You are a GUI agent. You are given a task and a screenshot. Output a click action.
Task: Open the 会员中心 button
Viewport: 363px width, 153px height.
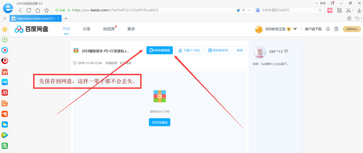(x=352, y=29)
